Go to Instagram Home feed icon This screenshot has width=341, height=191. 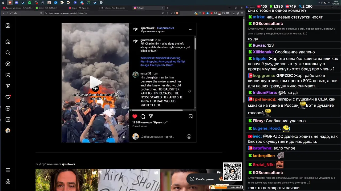(8, 42)
